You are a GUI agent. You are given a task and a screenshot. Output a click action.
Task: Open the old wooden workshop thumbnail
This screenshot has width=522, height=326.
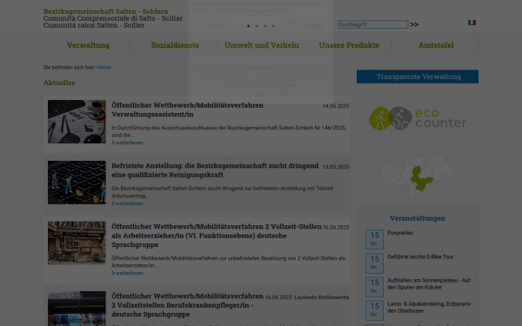click(x=77, y=243)
